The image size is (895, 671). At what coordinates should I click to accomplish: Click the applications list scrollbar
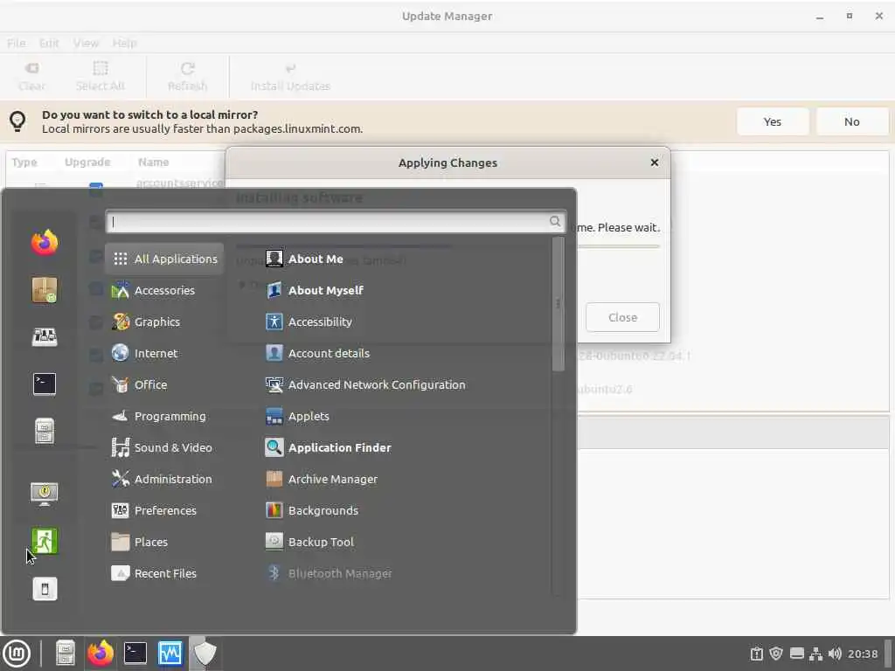coord(559,303)
